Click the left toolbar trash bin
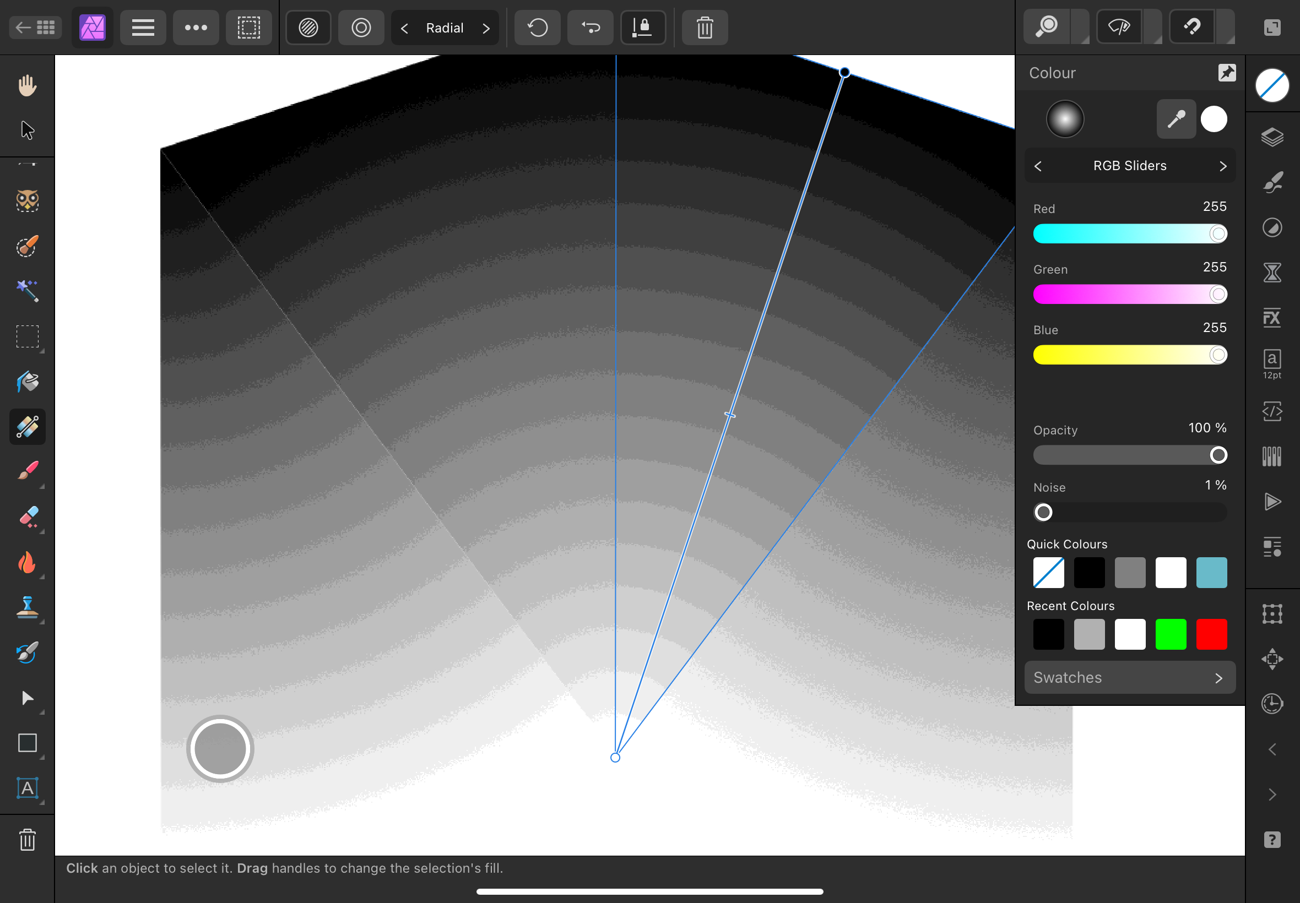 27,840
